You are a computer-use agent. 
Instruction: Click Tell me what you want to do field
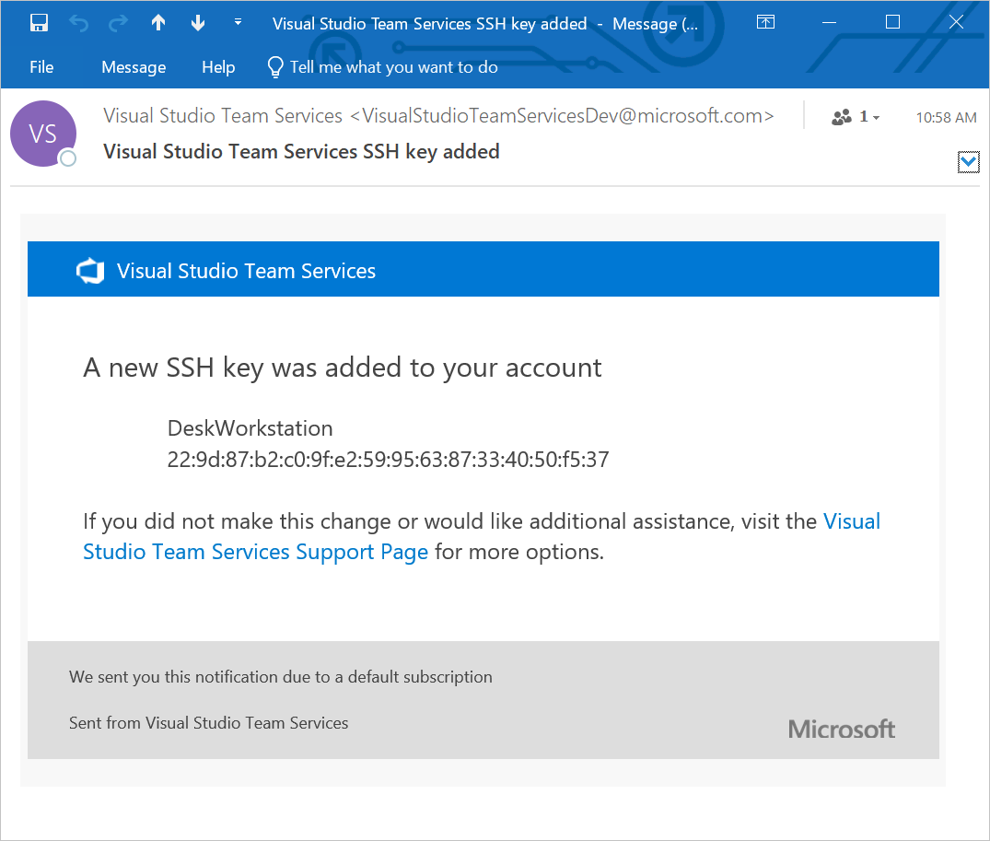tap(394, 67)
